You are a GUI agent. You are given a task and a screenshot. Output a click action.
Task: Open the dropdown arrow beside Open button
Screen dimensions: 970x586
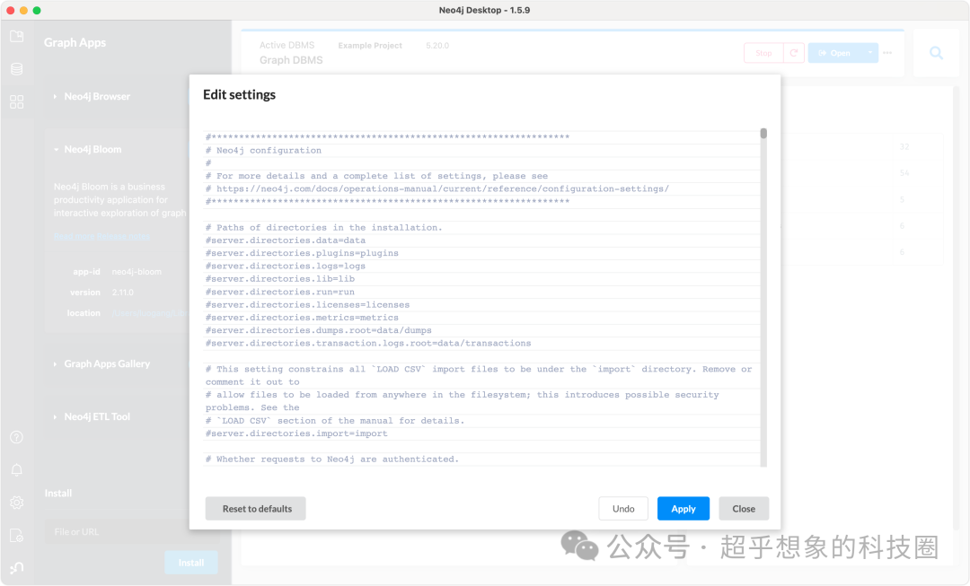[869, 53]
